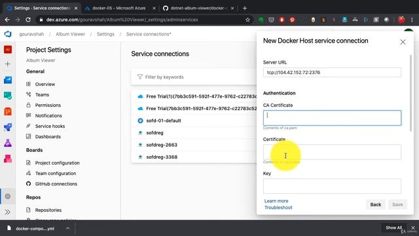Open Permissions settings page
The width and height of the screenshot is (419, 236).
coord(48,105)
